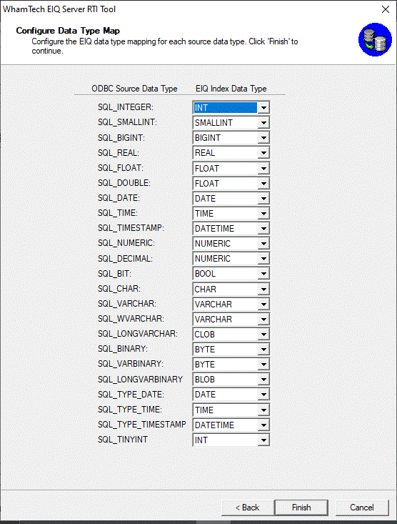Go back with the Back button
This screenshot has width=397, height=524.
coord(248,508)
